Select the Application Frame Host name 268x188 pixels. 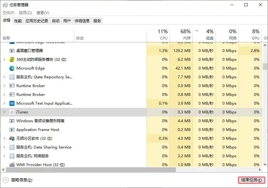click(38, 130)
